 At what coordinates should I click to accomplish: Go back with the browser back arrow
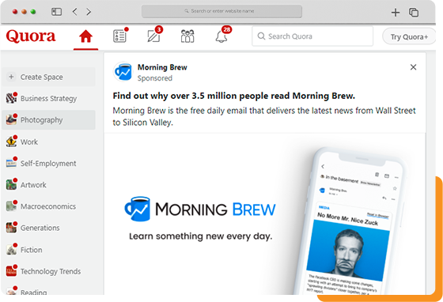(75, 12)
